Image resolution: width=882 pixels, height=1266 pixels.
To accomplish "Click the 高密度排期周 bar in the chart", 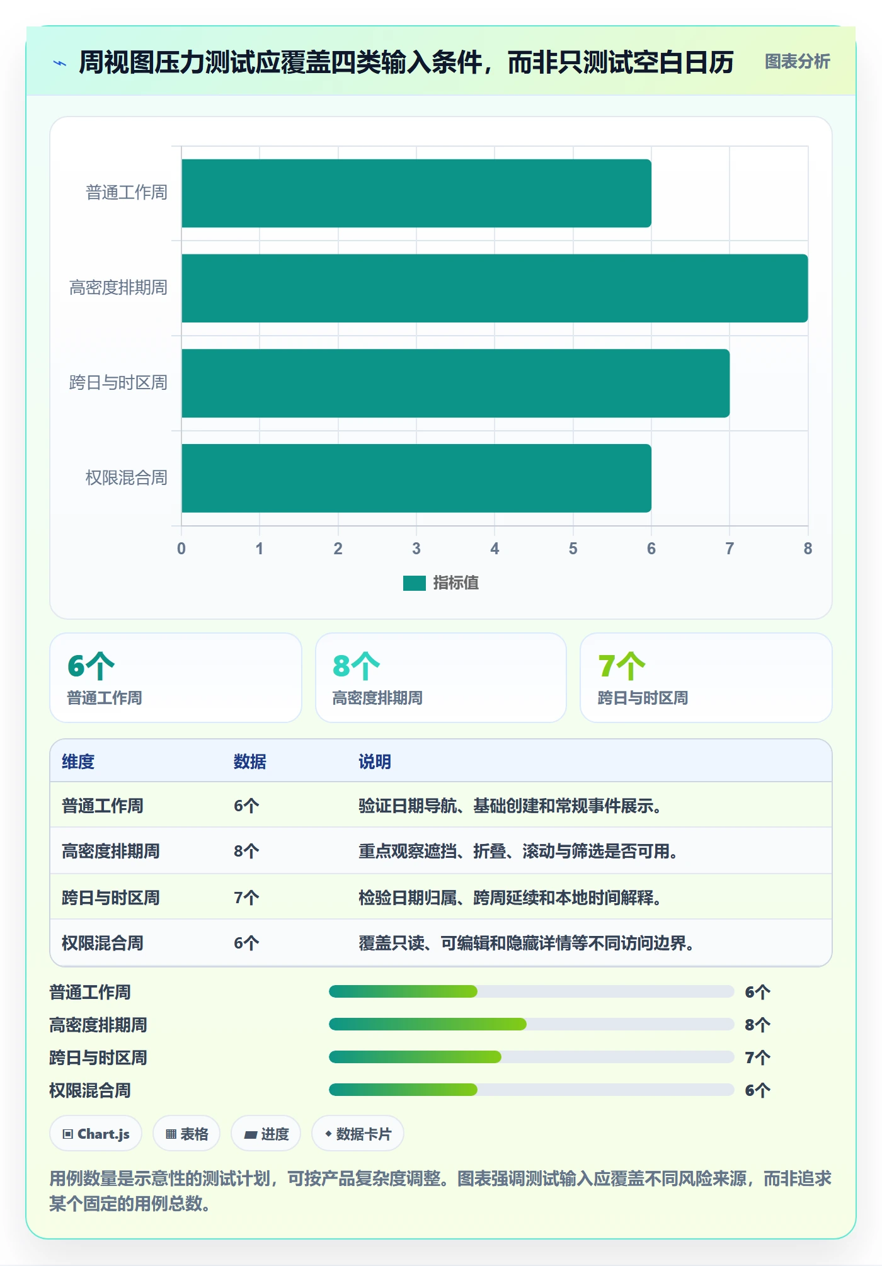I will pyautogui.click(x=495, y=288).
